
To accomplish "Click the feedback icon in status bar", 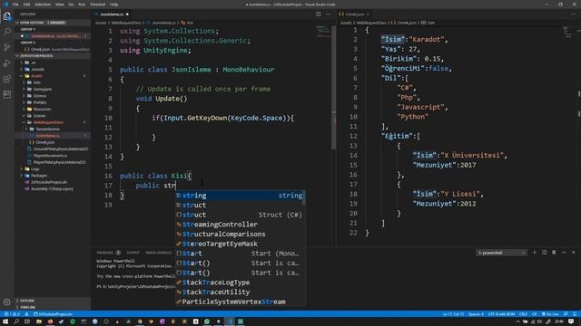I will (566, 314).
